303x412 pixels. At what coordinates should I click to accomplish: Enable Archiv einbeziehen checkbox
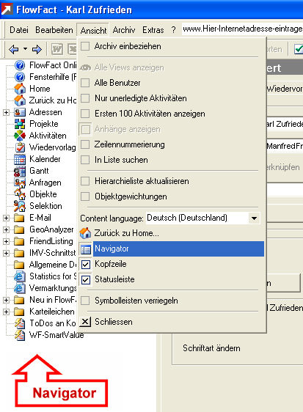[x=85, y=46]
